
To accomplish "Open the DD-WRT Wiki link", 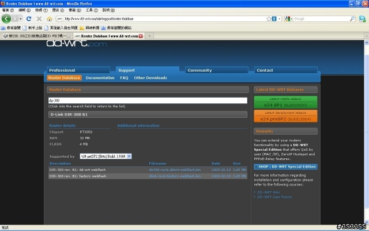I will click(x=269, y=192).
